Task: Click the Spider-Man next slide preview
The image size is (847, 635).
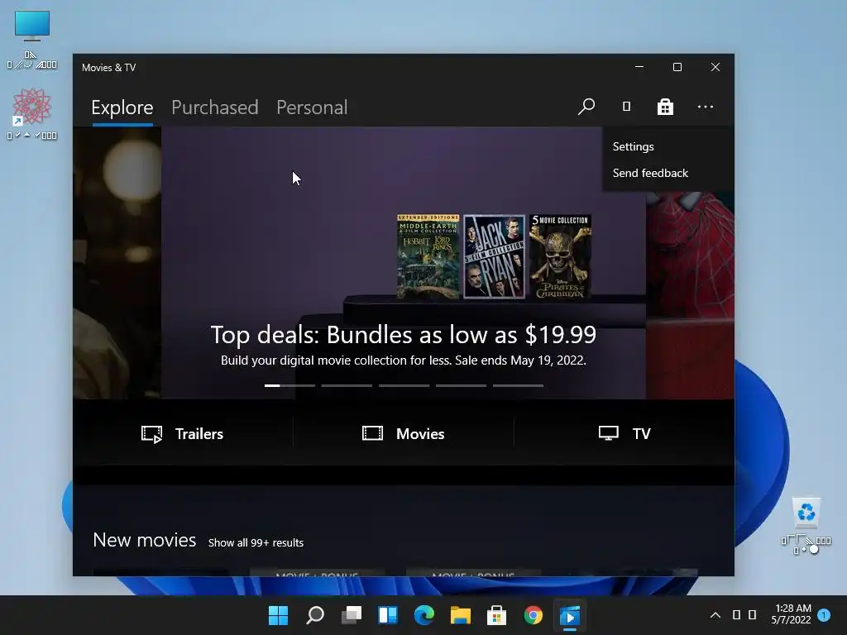Action: (690, 295)
